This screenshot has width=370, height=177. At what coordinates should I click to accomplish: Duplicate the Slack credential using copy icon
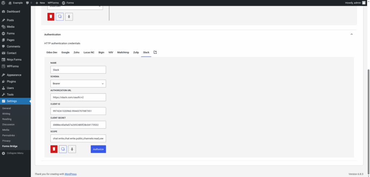[63, 149]
